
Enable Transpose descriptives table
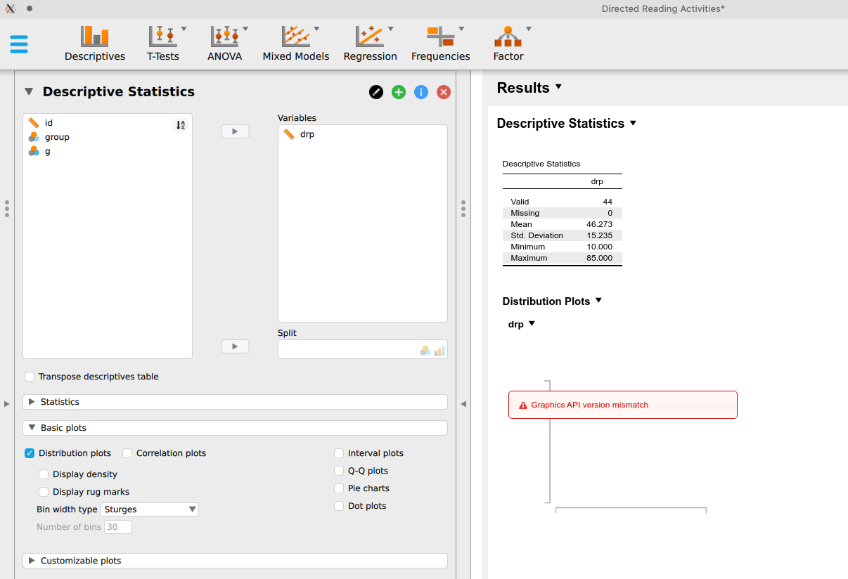[x=29, y=377]
